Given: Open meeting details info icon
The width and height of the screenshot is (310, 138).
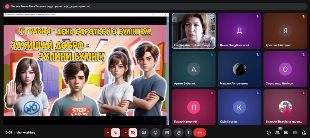Looking at the screenshot, I should tap(269, 133).
